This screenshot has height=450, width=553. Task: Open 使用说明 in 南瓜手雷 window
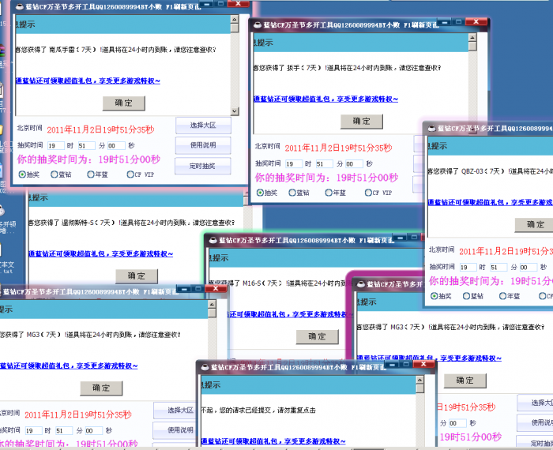click(x=203, y=145)
